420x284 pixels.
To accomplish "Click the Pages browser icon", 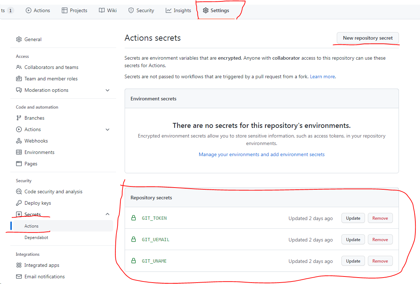I will 19,164.
